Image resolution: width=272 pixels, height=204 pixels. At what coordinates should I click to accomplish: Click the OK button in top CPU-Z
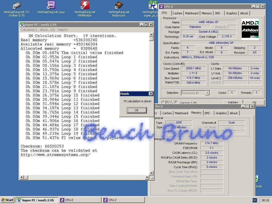[254, 102]
